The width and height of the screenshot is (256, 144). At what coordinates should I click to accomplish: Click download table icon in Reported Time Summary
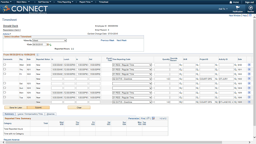pyautogui.click(x=153, y=118)
